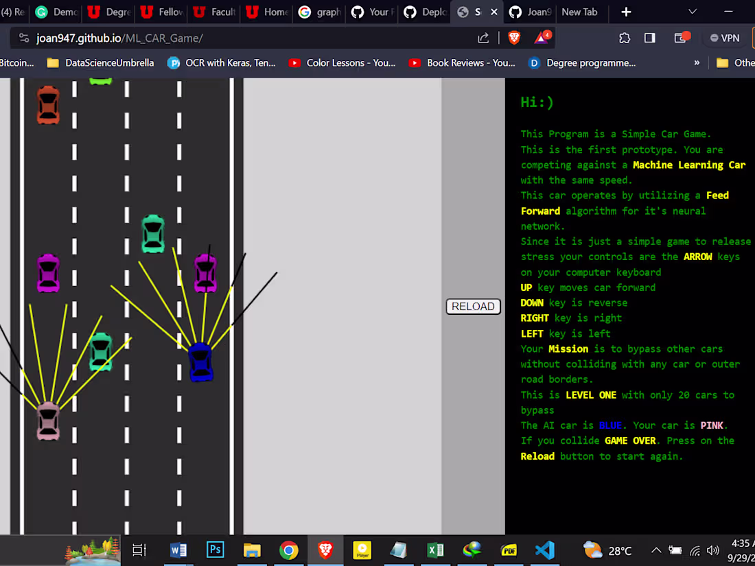Open a new tab with plus button

pyautogui.click(x=626, y=12)
